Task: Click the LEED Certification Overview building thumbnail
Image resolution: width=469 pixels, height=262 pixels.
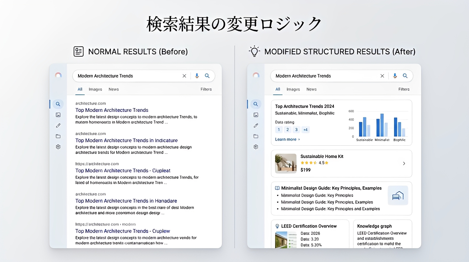Action: click(286, 239)
